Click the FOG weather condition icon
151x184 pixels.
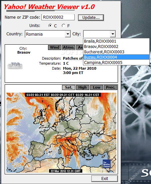point(15,65)
